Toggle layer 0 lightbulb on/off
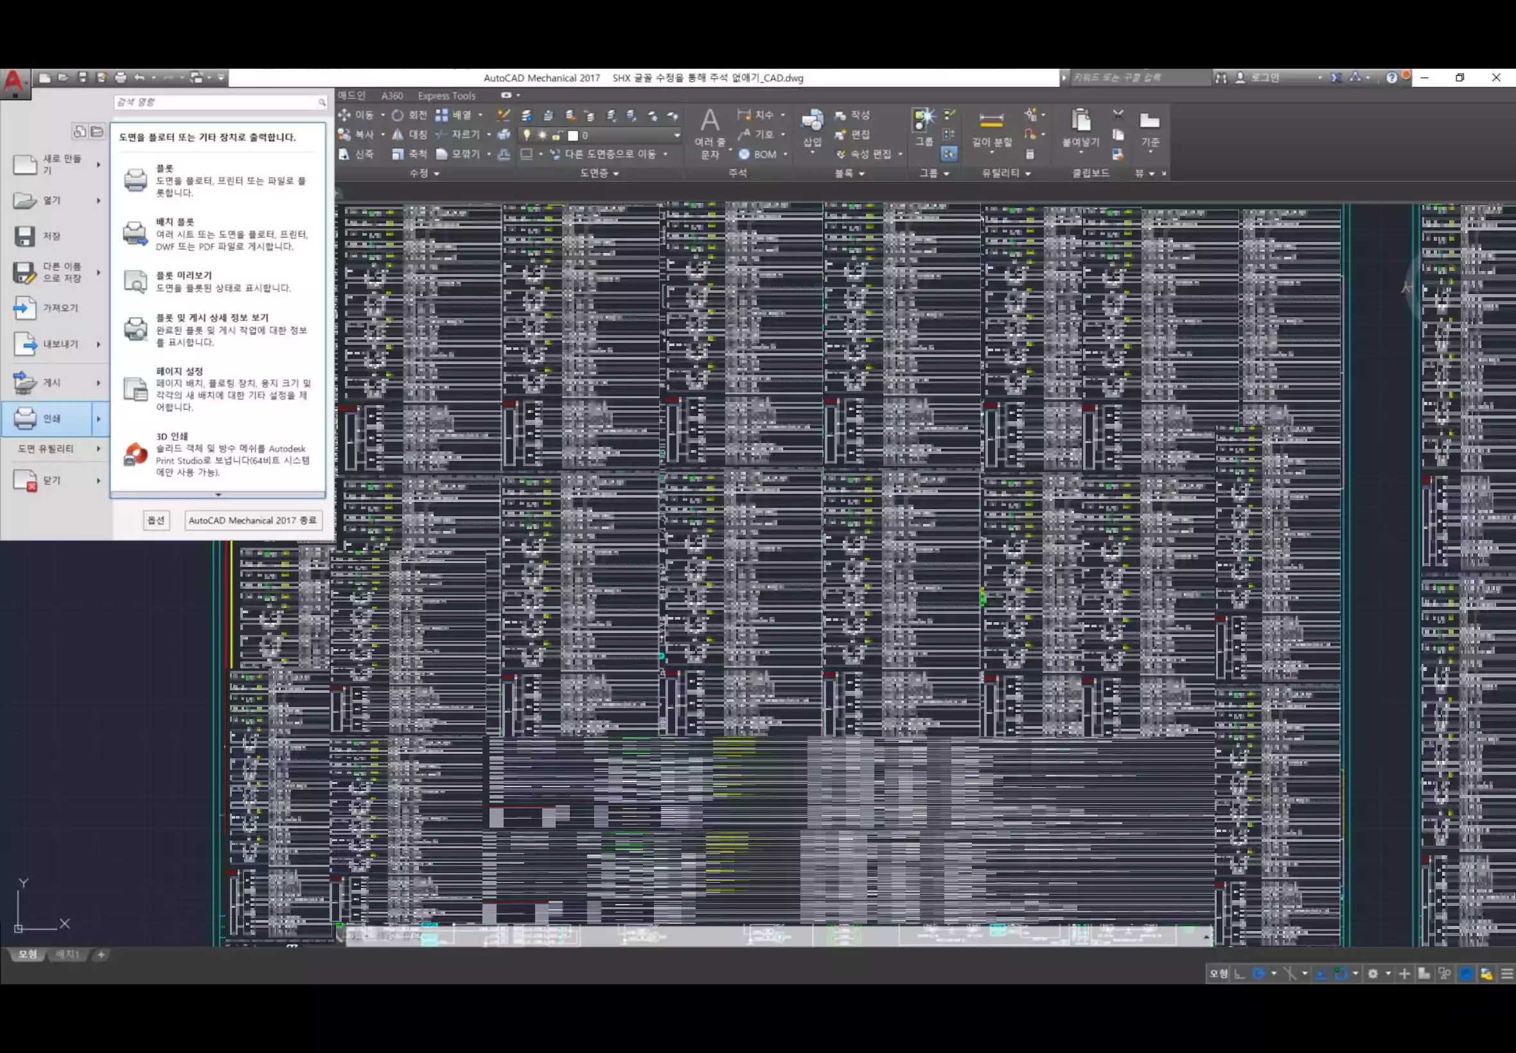1516x1053 pixels. 527,135
